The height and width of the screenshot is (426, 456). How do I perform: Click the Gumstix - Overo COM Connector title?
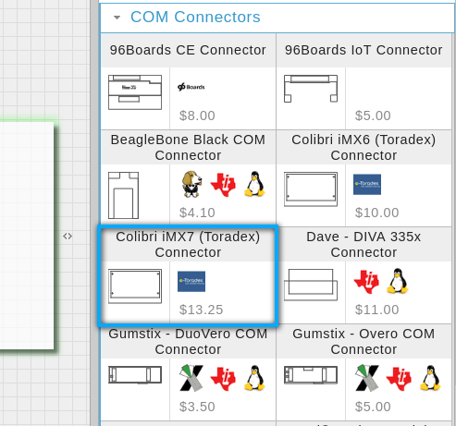(364, 341)
